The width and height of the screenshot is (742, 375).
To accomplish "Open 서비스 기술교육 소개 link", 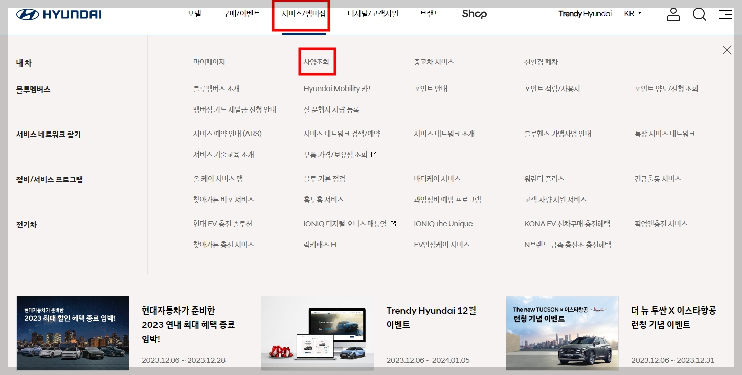I will point(223,155).
